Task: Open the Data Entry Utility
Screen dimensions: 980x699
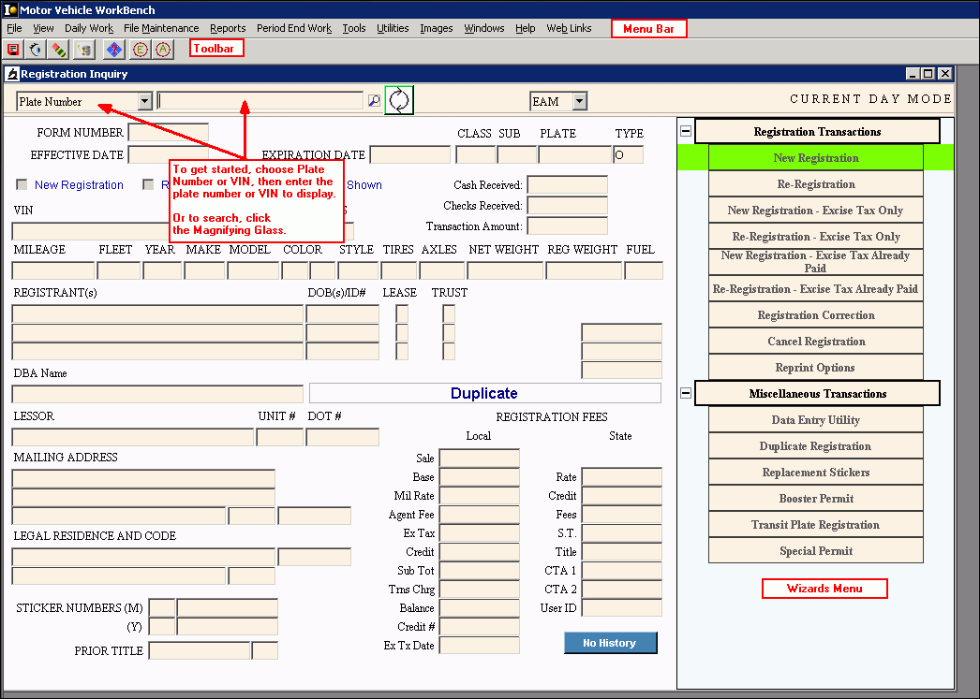Action: point(816,420)
